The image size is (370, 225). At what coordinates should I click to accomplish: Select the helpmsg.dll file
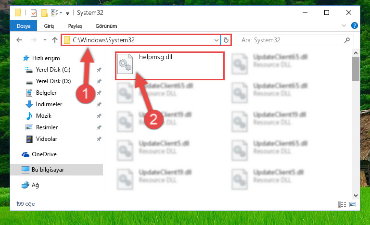(x=169, y=66)
